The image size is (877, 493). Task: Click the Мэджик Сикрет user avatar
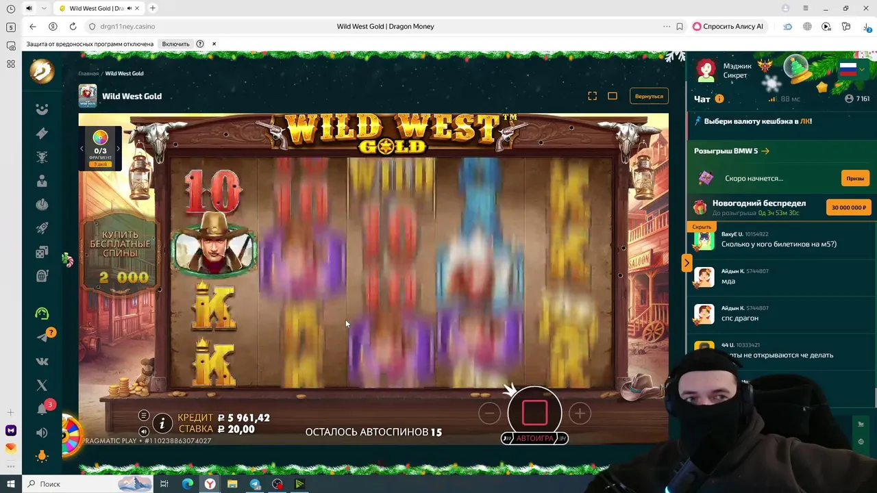706,70
